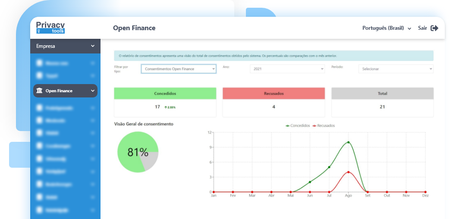The height and width of the screenshot is (219, 453).
Task: Click the red data point at Out
Action: click(387, 192)
